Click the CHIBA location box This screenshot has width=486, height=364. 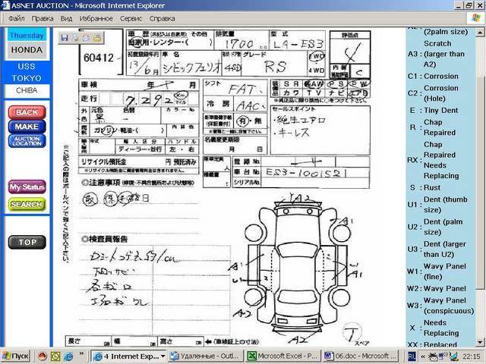(27, 91)
